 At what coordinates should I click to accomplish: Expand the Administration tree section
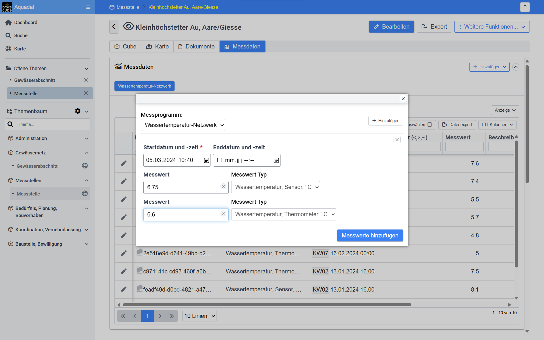click(x=86, y=138)
